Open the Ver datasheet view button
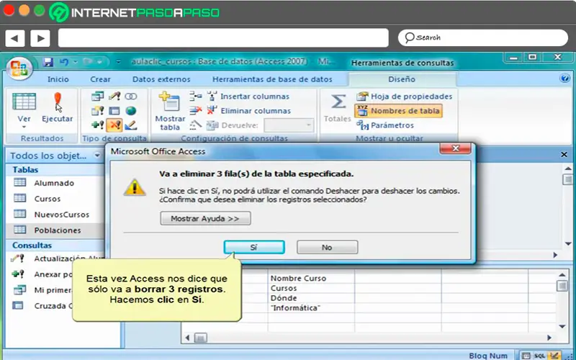576x360 pixels. tap(24, 108)
